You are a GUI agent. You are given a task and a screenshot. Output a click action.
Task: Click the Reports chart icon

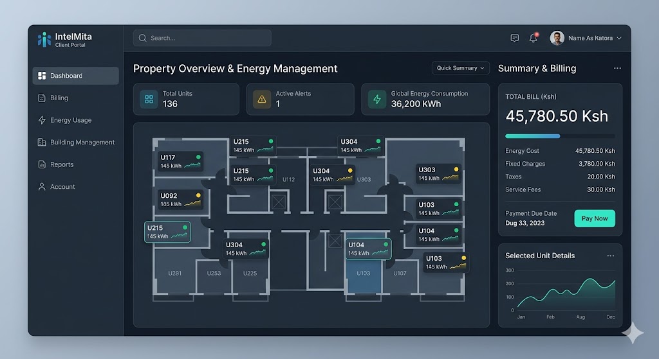coord(42,165)
